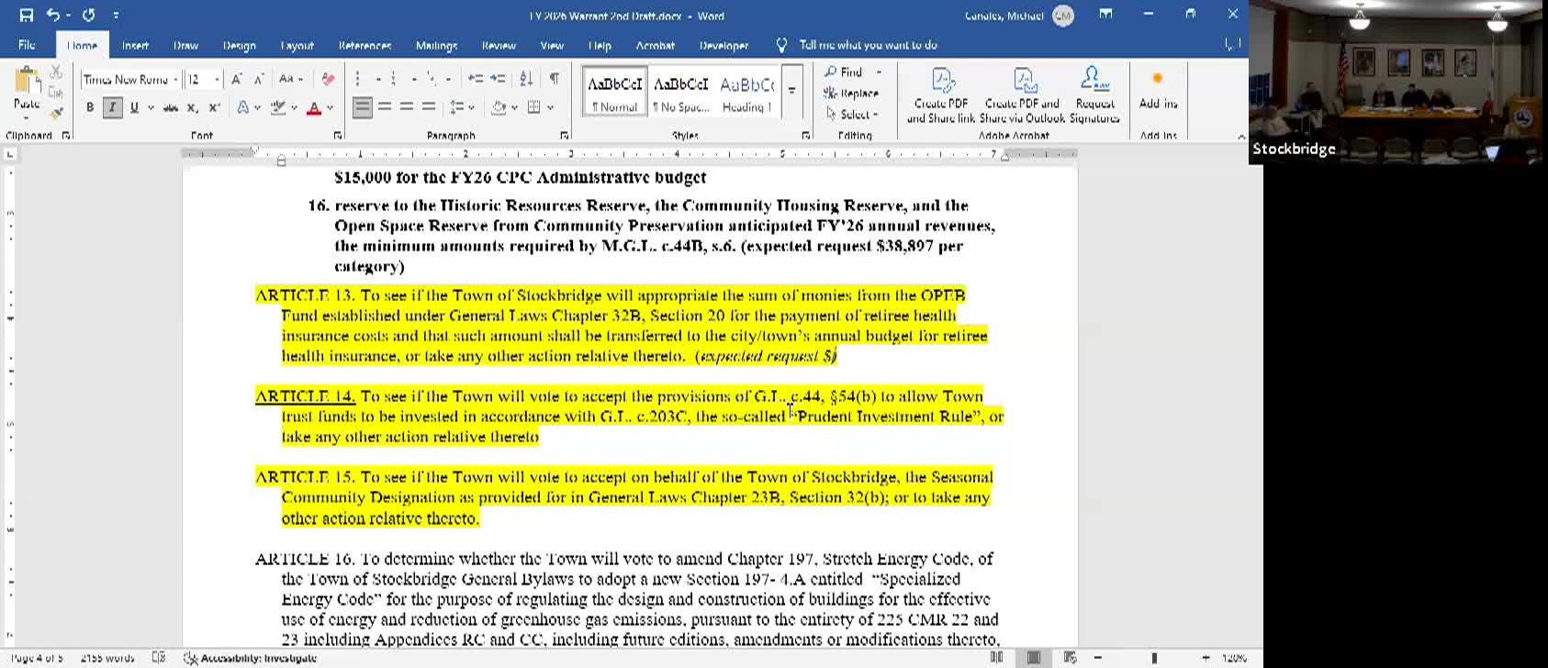The image size is (1548, 668).
Task: Click the word count in status bar
Action: tap(107, 658)
